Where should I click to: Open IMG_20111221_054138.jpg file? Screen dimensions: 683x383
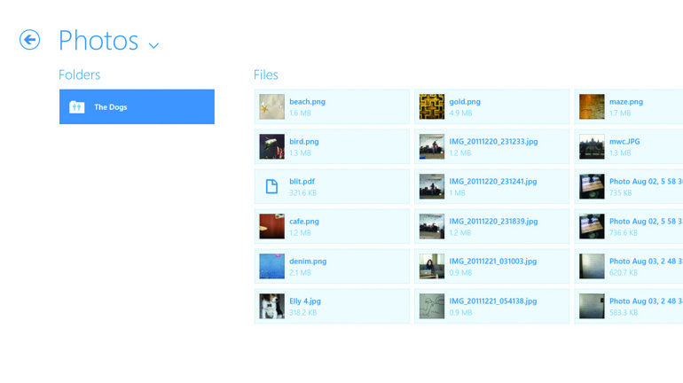(x=492, y=306)
